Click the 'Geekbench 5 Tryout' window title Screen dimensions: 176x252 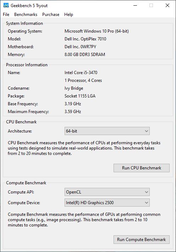29,6
